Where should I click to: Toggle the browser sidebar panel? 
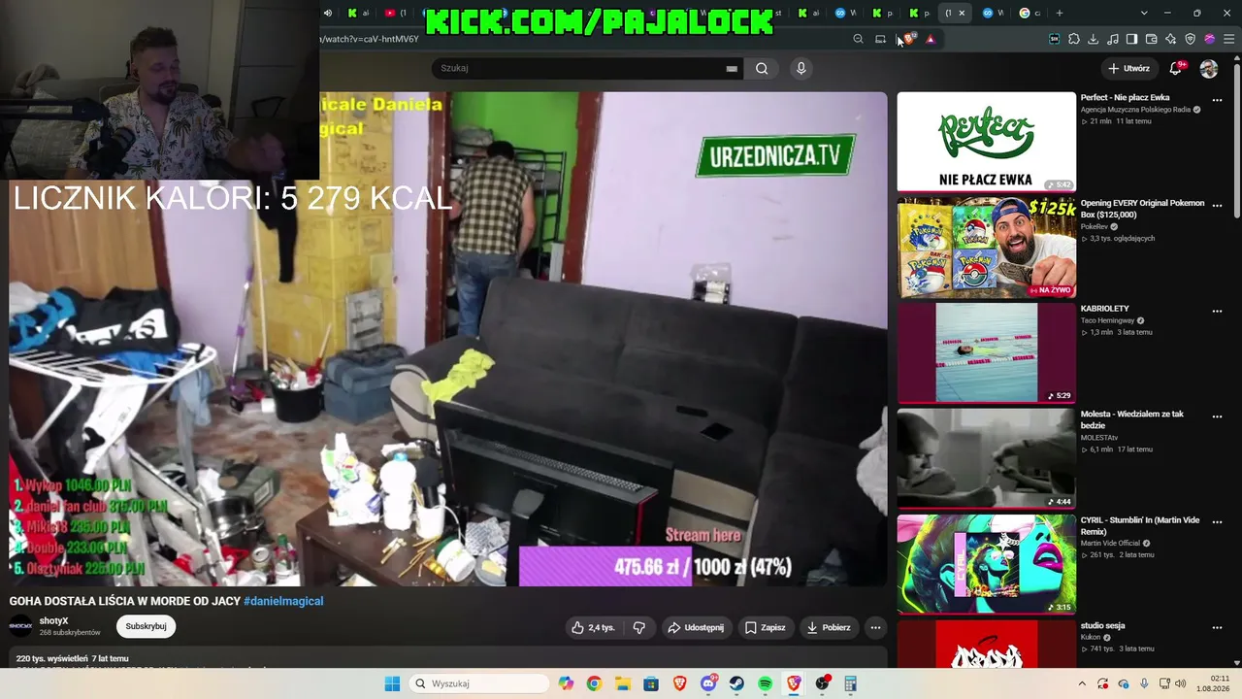(x=1132, y=39)
